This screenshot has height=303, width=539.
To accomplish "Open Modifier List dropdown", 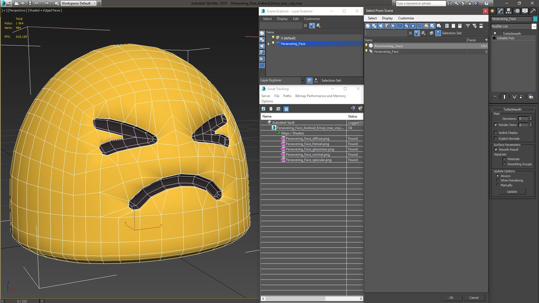I will pyautogui.click(x=534, y=26).
